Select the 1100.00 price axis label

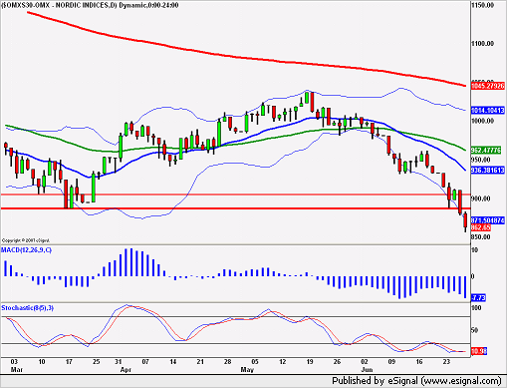(483, 43)
